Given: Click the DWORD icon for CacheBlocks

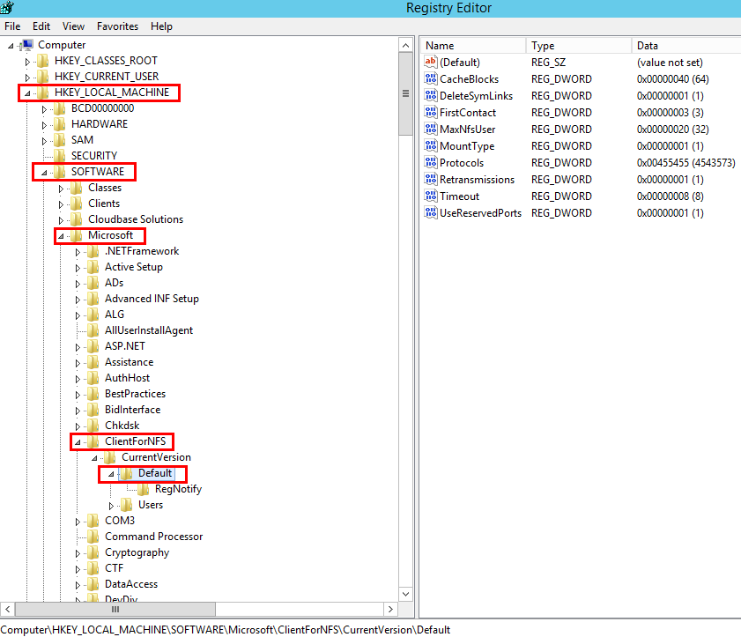Looking at the screenshot, I should point(431,79).
